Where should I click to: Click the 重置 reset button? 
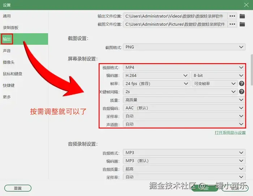click(x=18, y=188)
